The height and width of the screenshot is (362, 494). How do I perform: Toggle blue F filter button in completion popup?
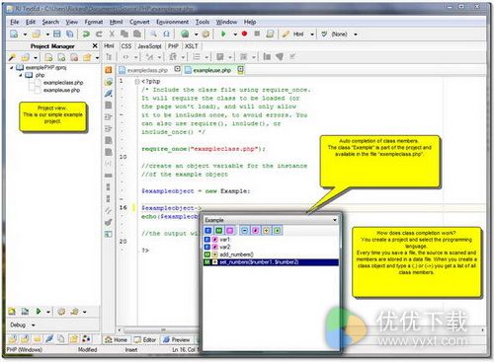pos(207,231)
